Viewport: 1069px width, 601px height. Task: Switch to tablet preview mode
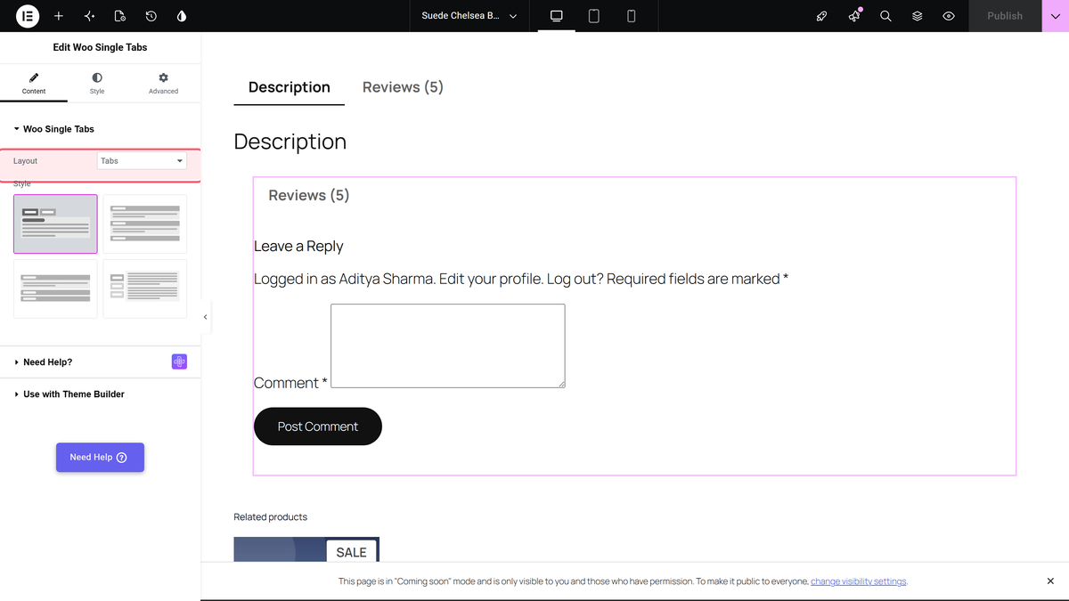click(x=594, y=16)
